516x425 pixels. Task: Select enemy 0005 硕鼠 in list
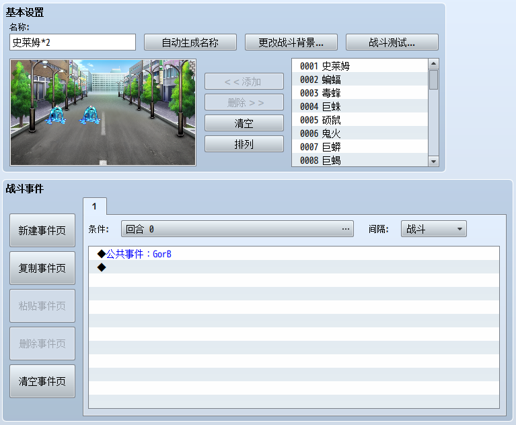[x=360, y=120]
